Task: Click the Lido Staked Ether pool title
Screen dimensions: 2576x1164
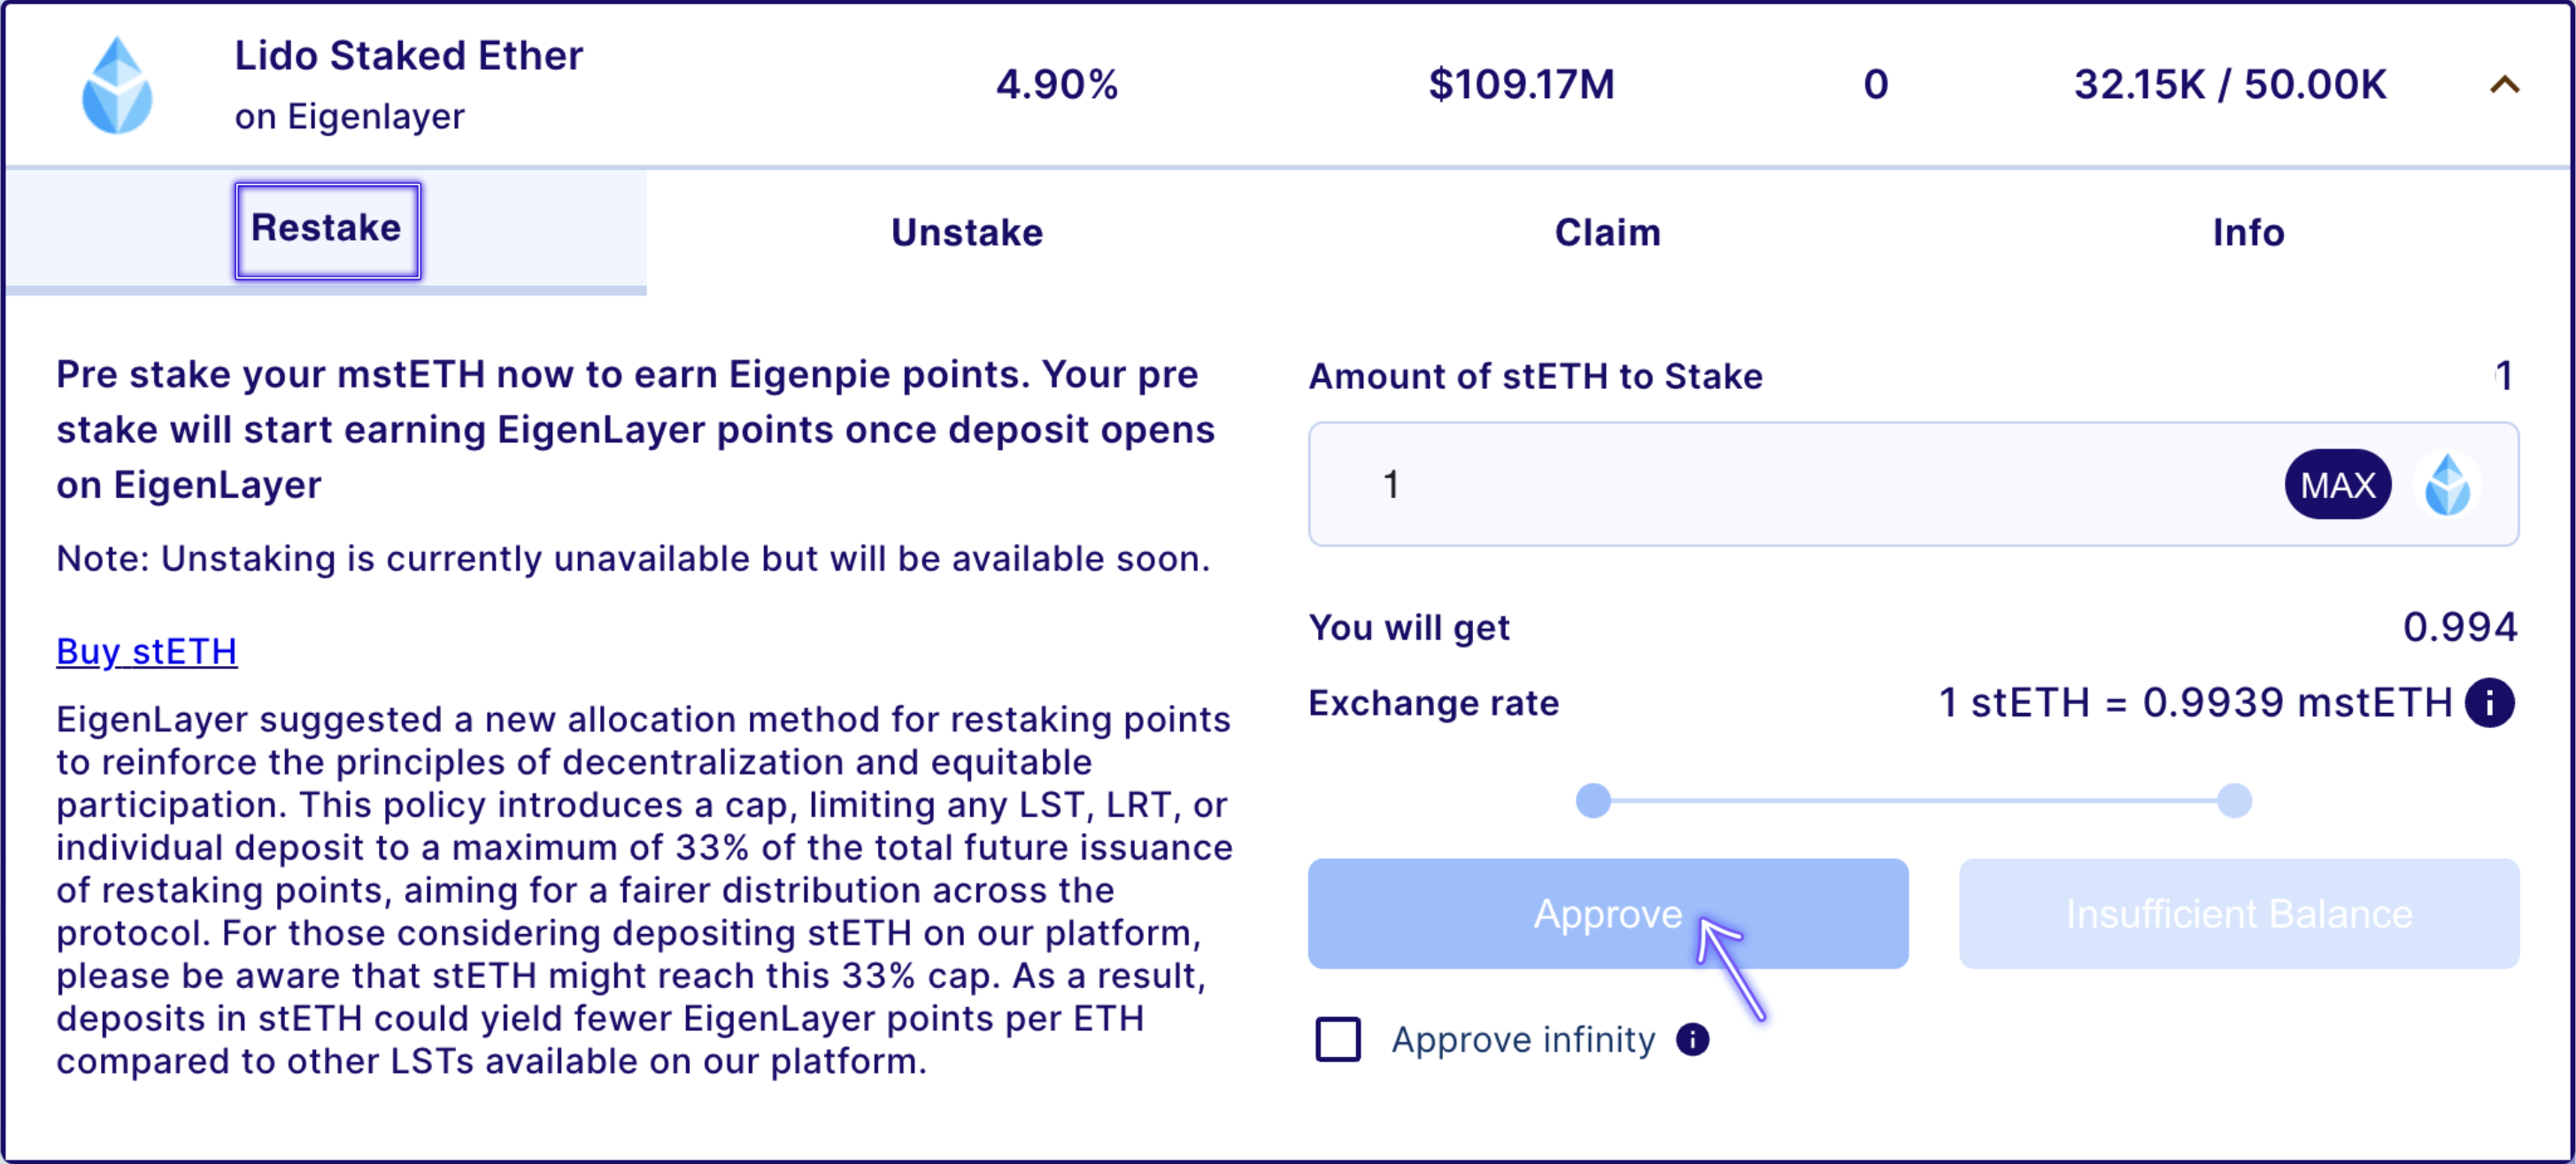Action: click(408, 56)
